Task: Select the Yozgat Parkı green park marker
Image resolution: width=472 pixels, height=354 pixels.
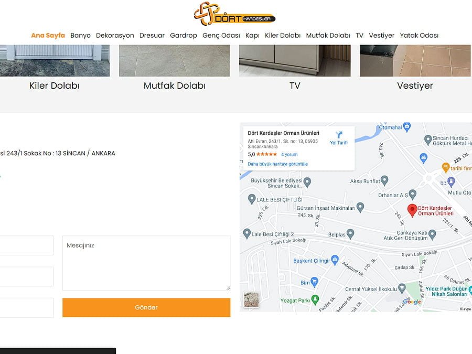Action: click(x=315, y=299)
